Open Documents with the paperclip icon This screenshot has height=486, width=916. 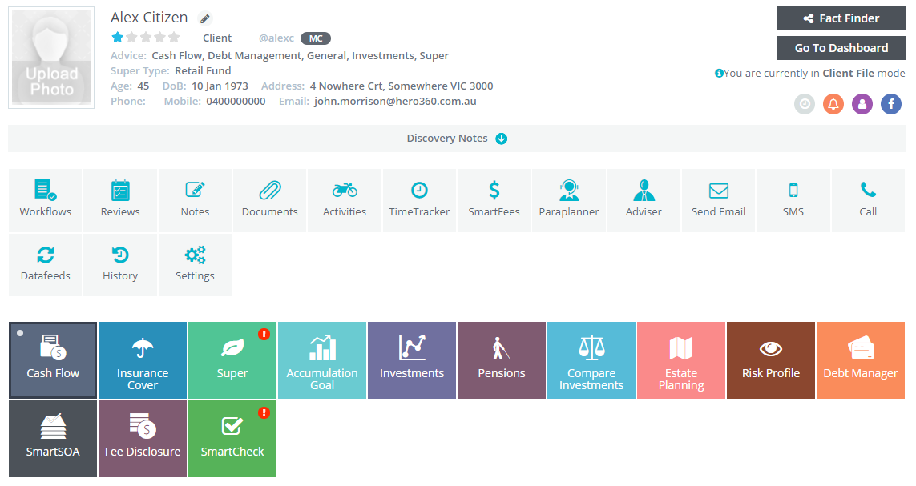coord(269,199)
